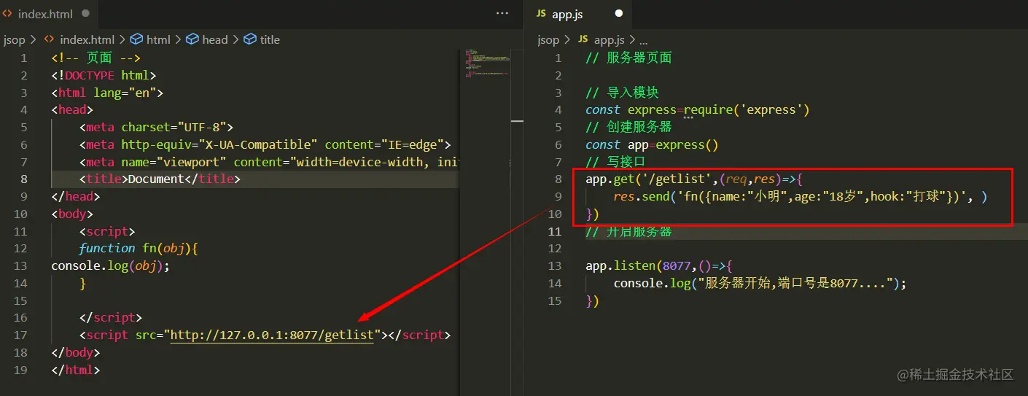Select line number 13 in app.js gutter
This screenshot has width=1028, height=396.
[556, 265]
